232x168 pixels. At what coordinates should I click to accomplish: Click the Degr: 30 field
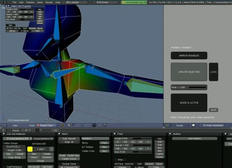pyautogui.click(x=69, y=142)
